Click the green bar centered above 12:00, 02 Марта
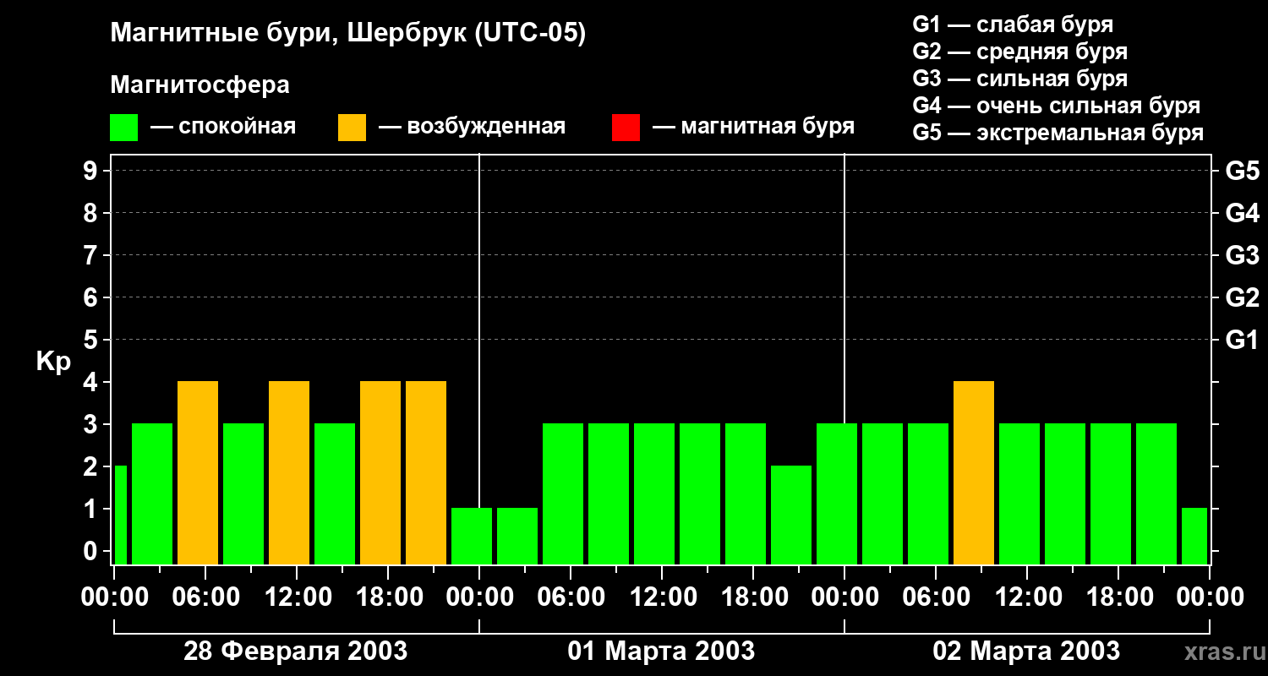This screenshot has width=1268, height=676. pyautogui.click(x=1019, y=493)
